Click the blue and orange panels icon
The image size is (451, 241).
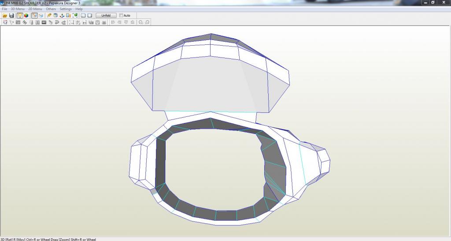click(x=68, y=15)
